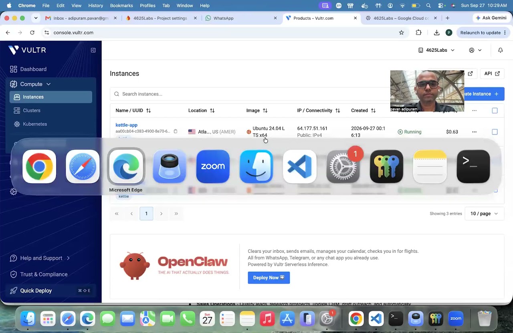Select Notes in the app switcher
The image size is (513, 333).
[x=430, y=166]
